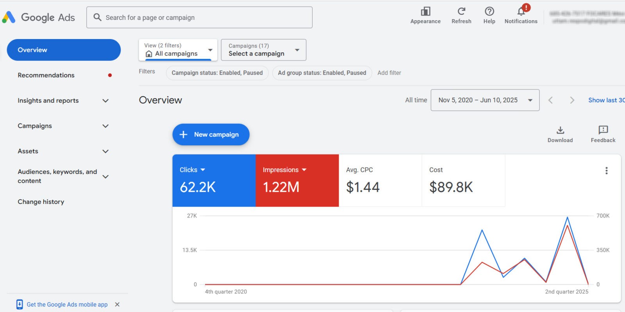Open the Notifications bell

[x=521, y=11]
